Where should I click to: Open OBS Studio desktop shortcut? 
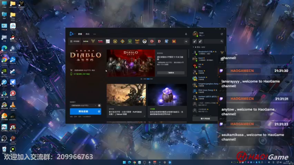click(4, 139)
